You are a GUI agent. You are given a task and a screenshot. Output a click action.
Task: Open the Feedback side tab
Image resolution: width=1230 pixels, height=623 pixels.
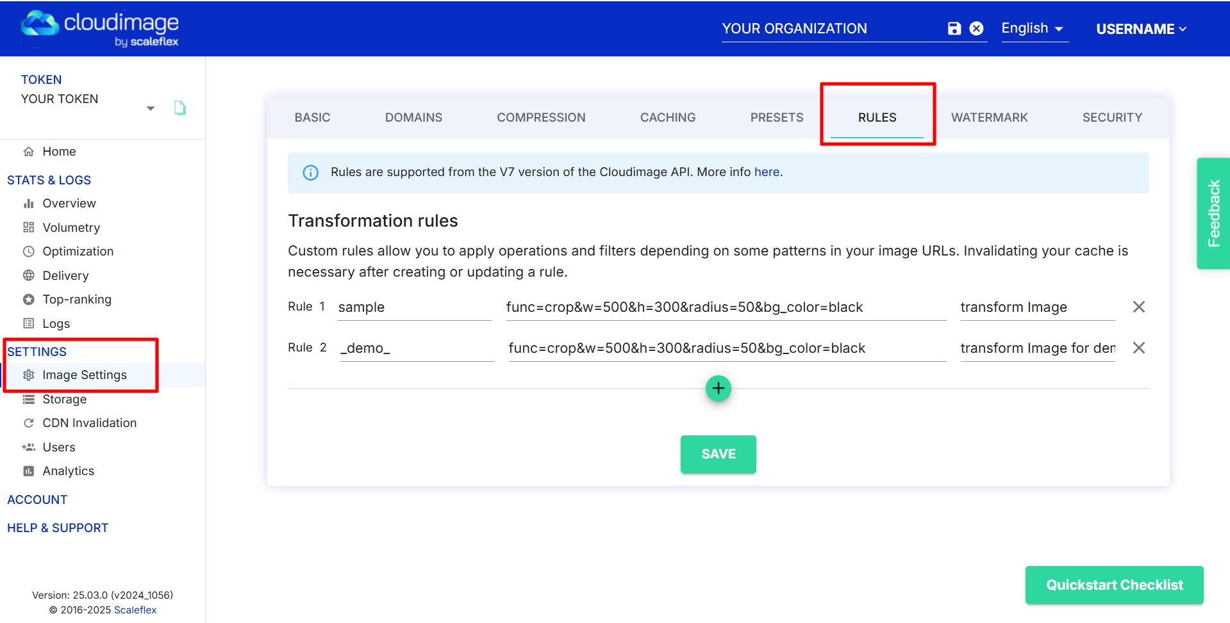pos(1213,213)
